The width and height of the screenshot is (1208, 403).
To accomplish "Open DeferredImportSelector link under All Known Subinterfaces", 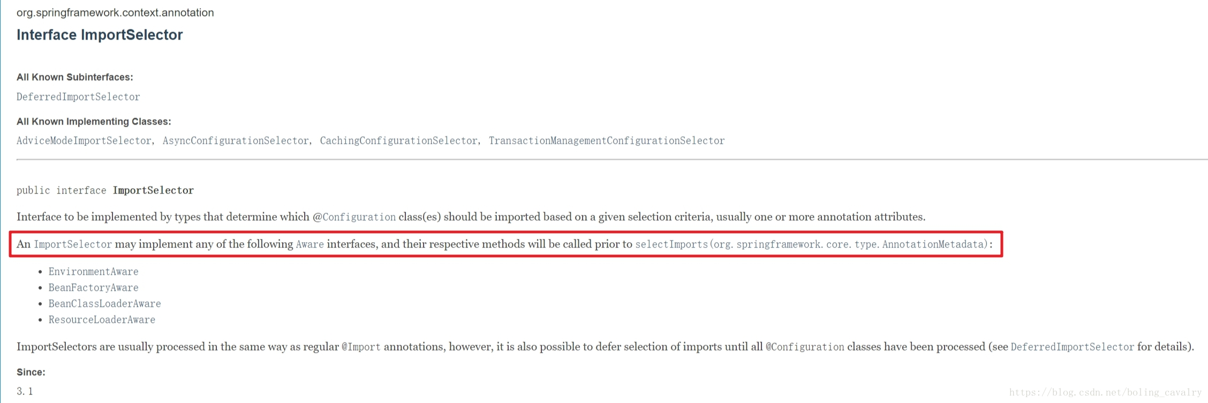I will [78, 97].
